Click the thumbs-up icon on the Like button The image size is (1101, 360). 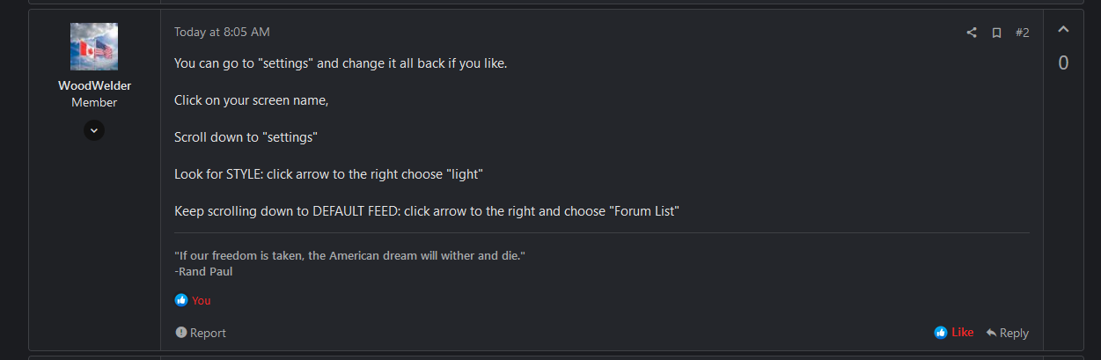click(x=941, y=333)
